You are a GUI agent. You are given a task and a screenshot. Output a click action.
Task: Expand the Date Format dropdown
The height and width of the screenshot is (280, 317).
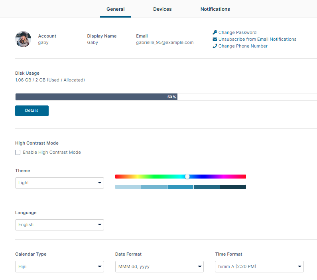coord(159,266)
